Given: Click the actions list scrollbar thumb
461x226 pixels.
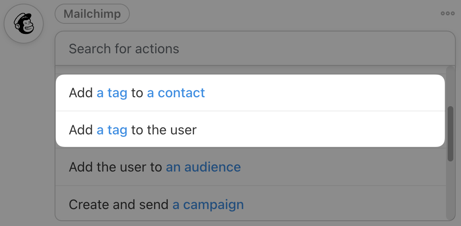Looking at the screenshot, I should [x=450, y=133].
